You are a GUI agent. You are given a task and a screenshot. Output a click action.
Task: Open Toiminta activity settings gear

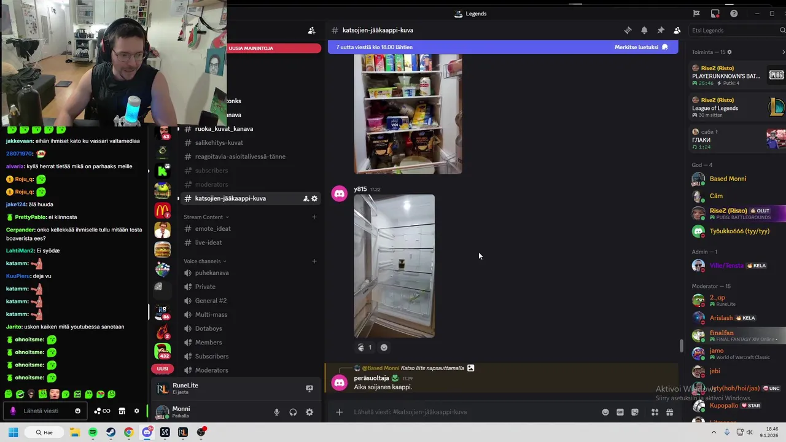[729, 52]
